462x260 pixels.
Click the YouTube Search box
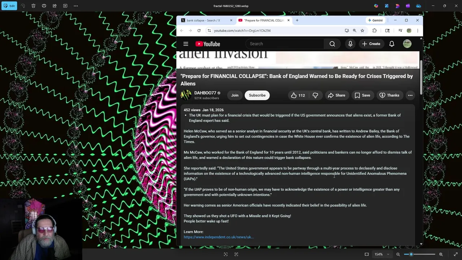coord(284,44)
